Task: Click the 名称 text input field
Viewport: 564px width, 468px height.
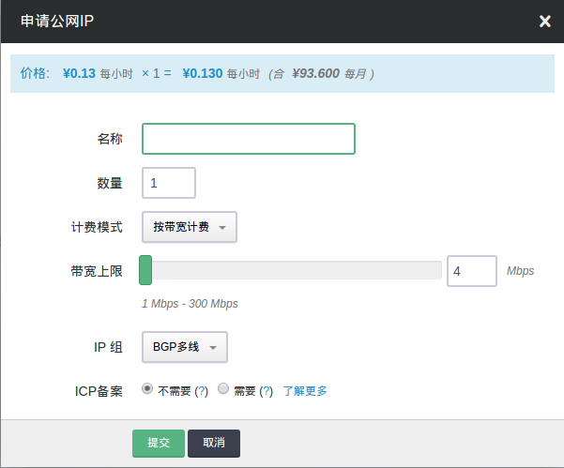Action: (x=249, y=139)
